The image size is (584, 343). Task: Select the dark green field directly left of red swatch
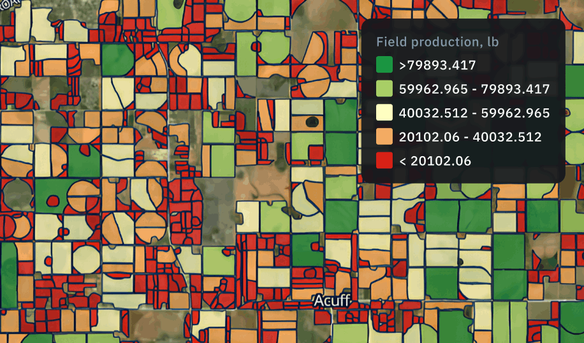(x=341, y=149)
